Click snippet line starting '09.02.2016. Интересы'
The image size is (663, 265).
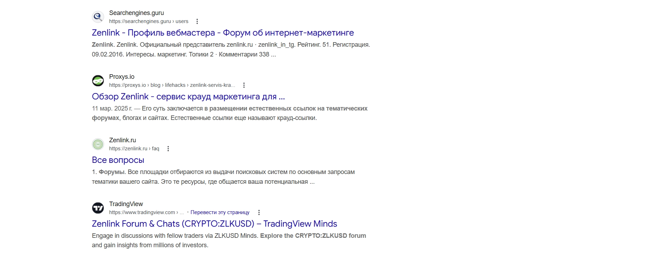click(x=184, y=54)
